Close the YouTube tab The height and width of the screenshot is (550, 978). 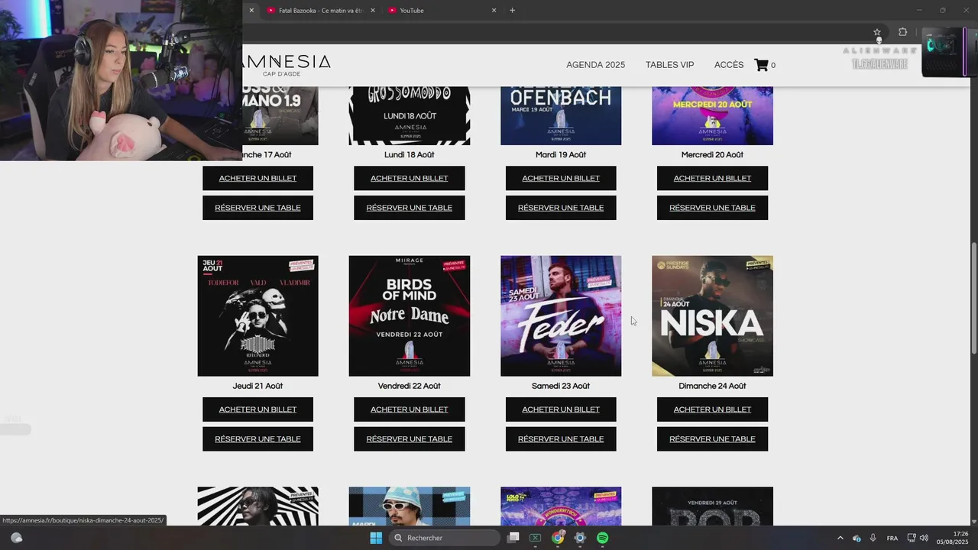coord(494,10)
